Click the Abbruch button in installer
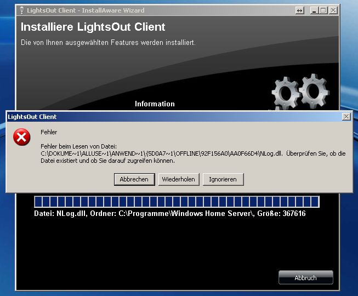Viewport: 358px width, 296px height. (x=306, y=277)
